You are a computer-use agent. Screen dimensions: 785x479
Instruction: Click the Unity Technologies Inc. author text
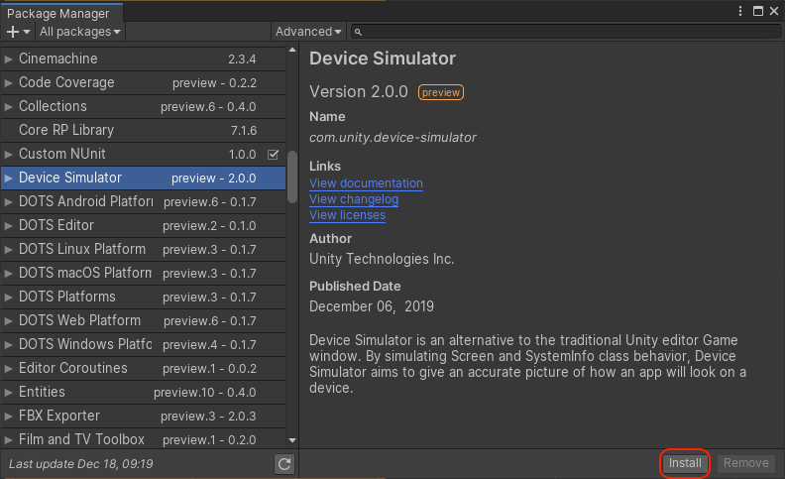click(x=382, y=259)
